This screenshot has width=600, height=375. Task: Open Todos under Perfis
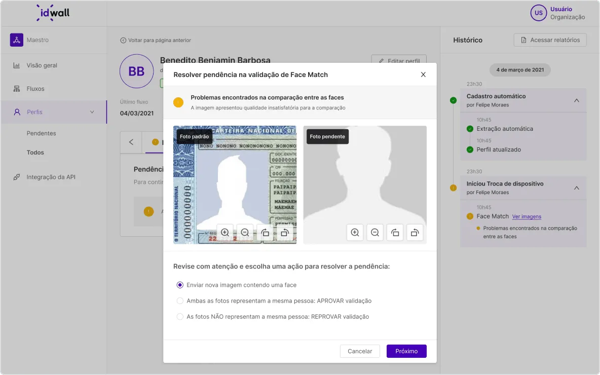point(35,153)
